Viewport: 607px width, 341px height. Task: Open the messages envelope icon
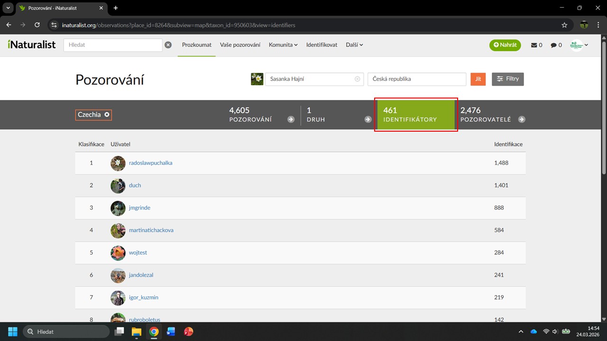coord(534,45)
